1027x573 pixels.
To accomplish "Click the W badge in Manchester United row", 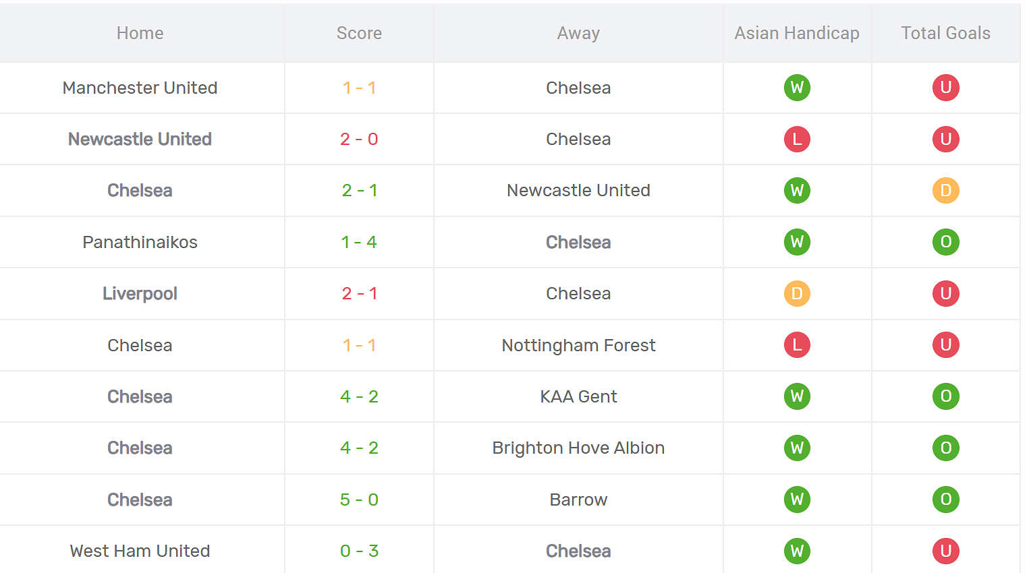I will [797, 88].
